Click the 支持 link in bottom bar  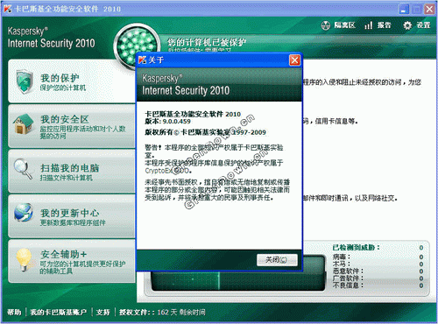(103, 313)
